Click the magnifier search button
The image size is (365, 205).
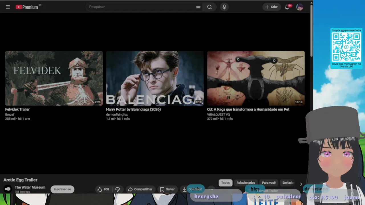[210, 7]
